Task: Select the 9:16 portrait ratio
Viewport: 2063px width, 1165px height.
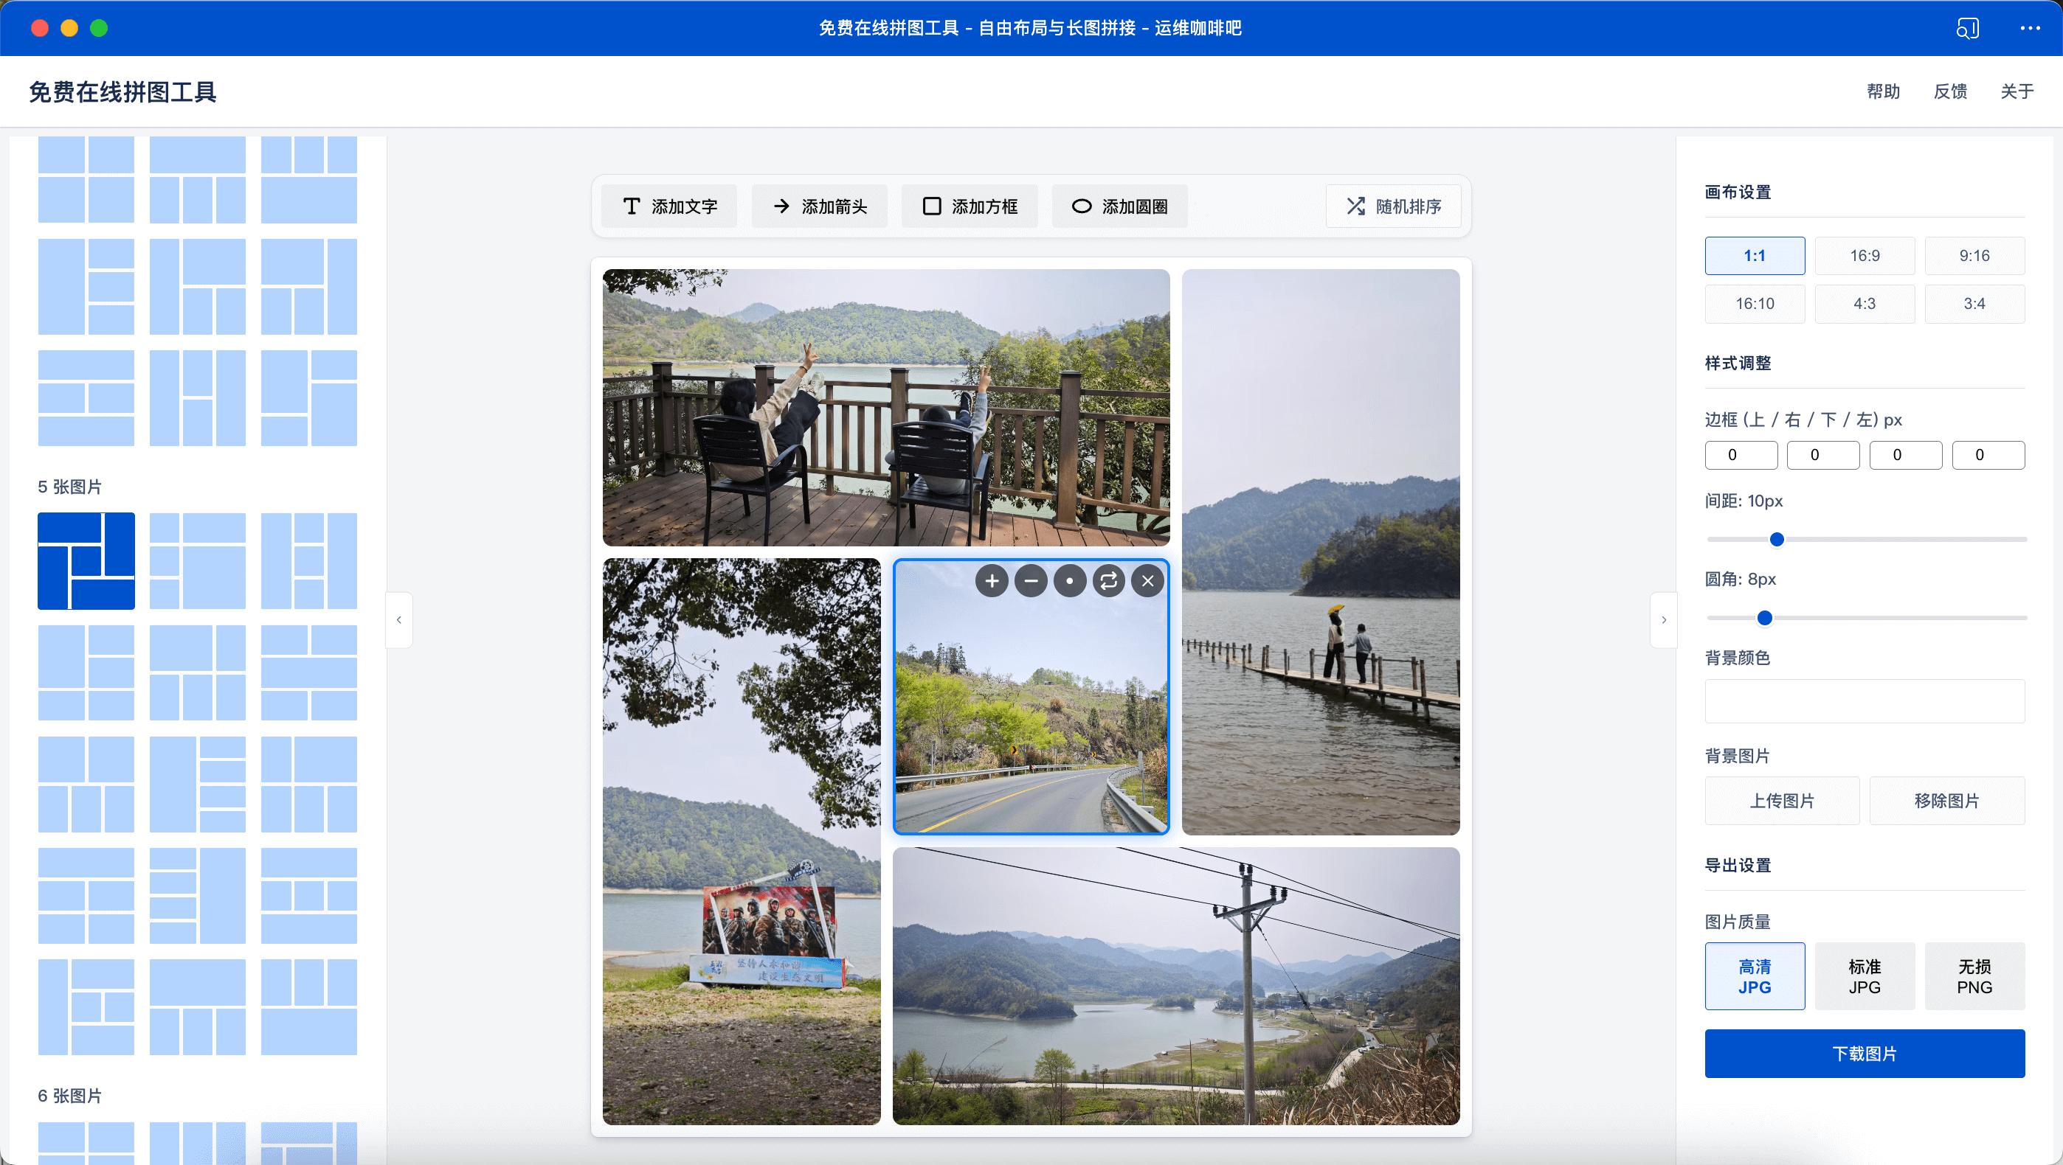Action: coord(1974,255)
